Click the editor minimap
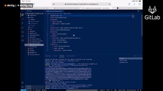163x91 pixels. pyautogui.click(x=134, y=16)
